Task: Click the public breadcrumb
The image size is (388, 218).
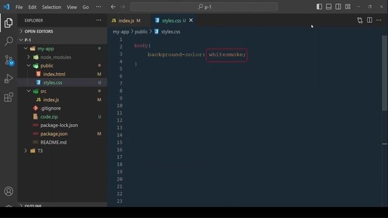Action: pyautogui.click(x=141, y=31)
